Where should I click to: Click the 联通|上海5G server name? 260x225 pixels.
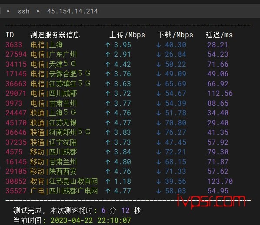point(53,113)
